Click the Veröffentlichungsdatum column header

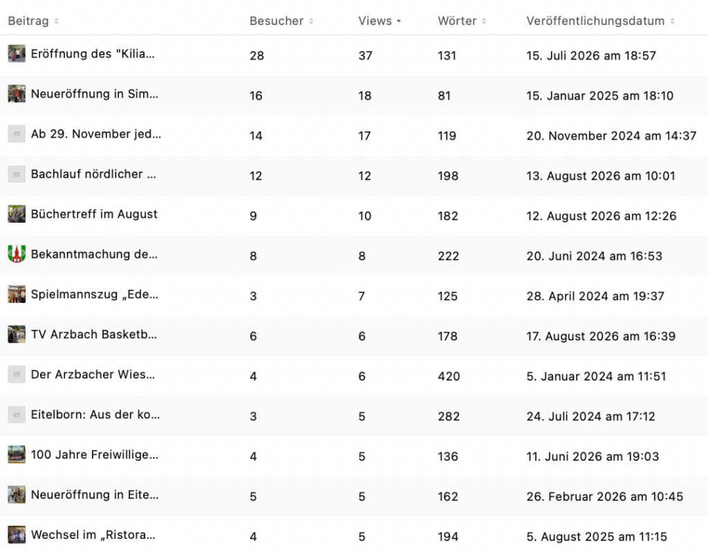point(595,21)
